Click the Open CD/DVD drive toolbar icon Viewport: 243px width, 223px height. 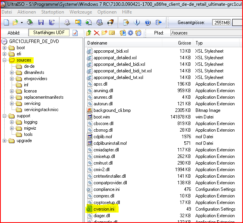point(30,22)
